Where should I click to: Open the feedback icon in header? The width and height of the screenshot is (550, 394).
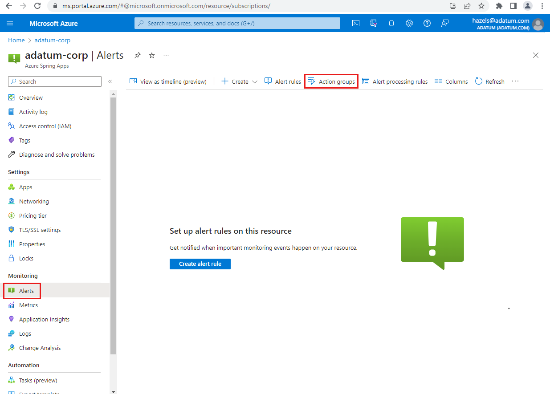pyautogui.click(x=445, y=24)
